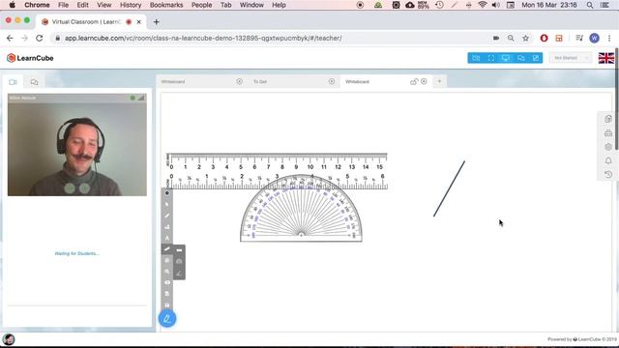Screen dimensions: 619x348
Task: Click the LearnCube logo
Action: [x=30, y=58]
